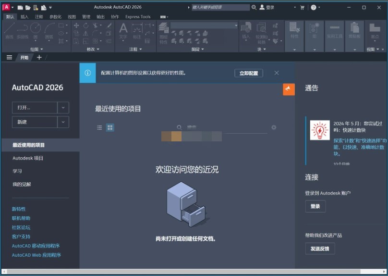
Task: Click the New drawing icon in quick access toolbar
Action: point(20,8)
